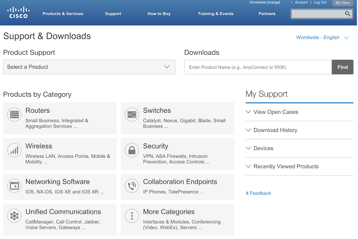Viewport: 358px width, 239px height.
Task: Open the Networking Software heading
Action: pos(58,182)
